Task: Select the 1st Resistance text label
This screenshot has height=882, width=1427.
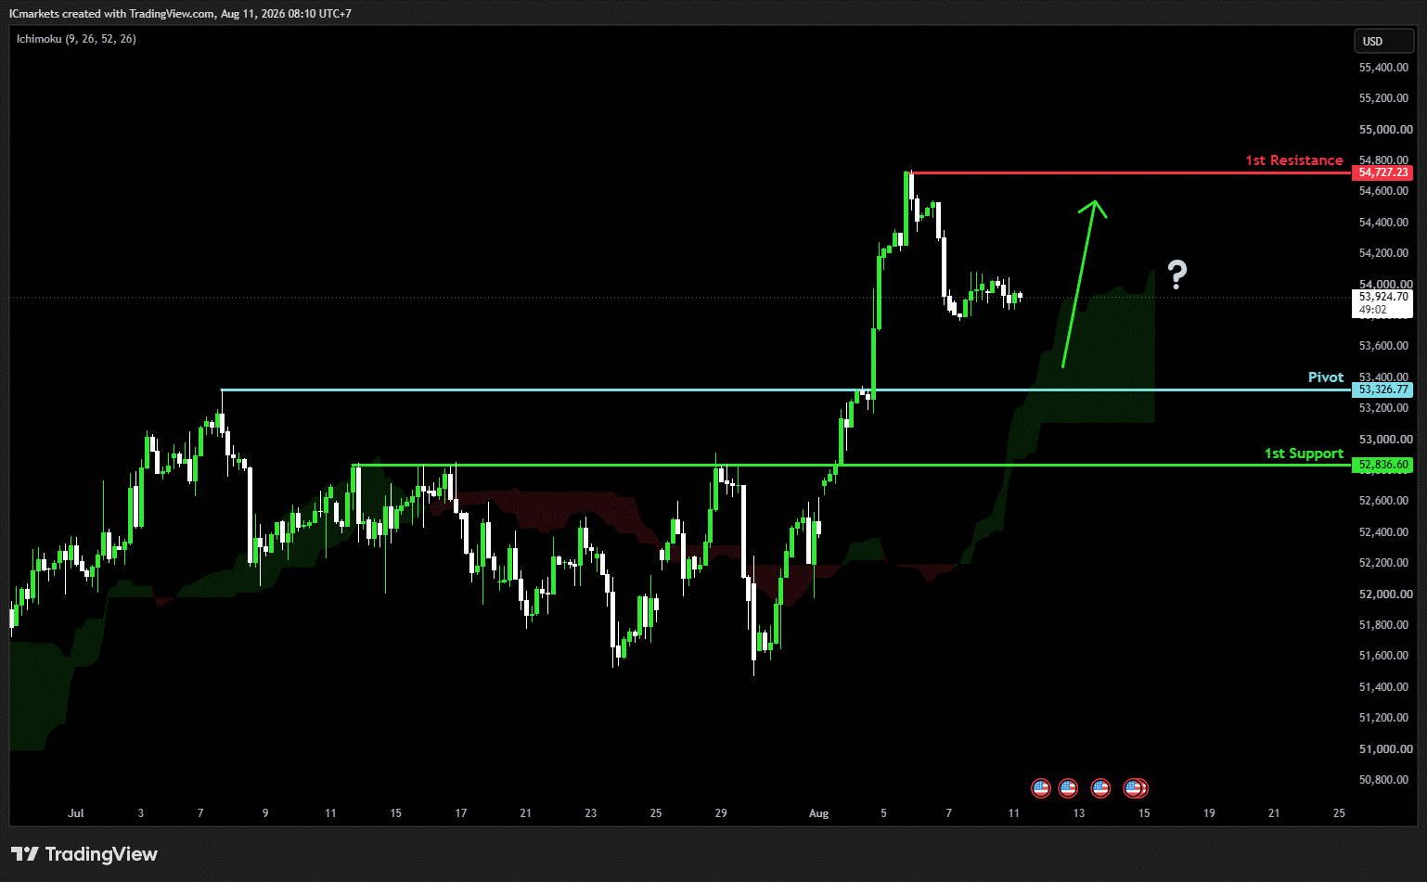Action: point(1293,160)
